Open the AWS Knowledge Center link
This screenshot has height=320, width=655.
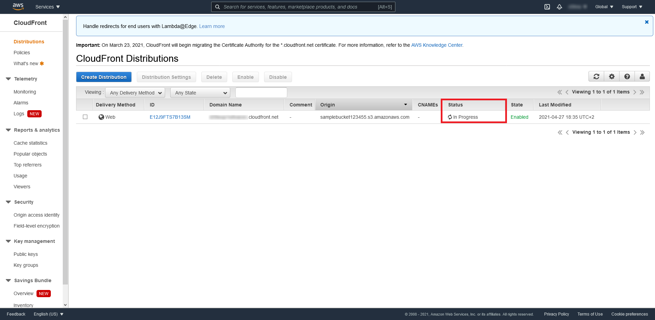click(437, 45)
